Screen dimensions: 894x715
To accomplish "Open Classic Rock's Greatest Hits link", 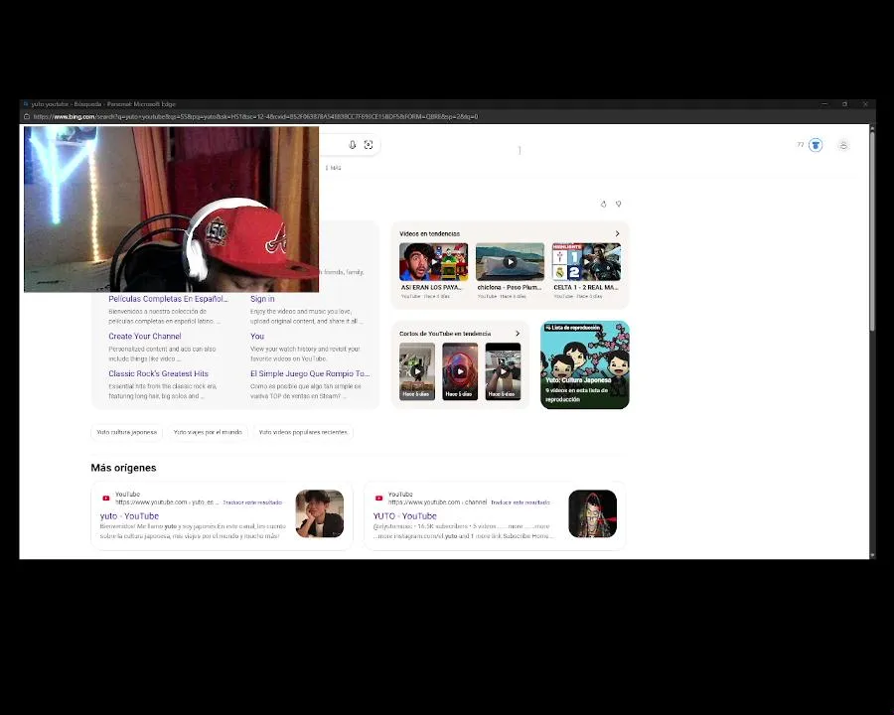I will tap(159, 373).
